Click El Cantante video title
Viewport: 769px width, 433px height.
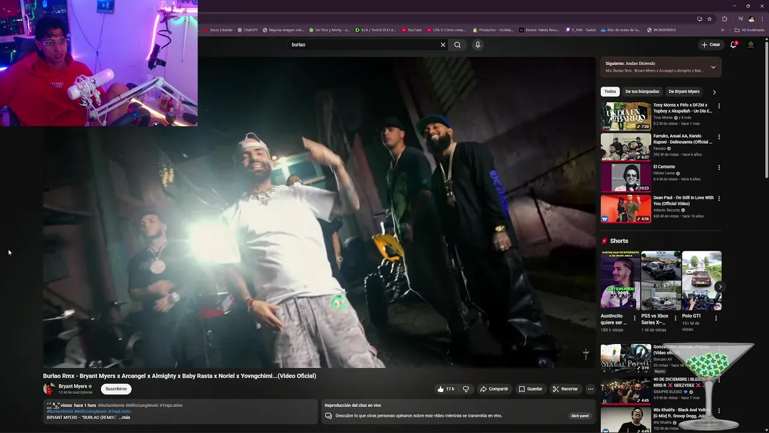pos(664,167)
